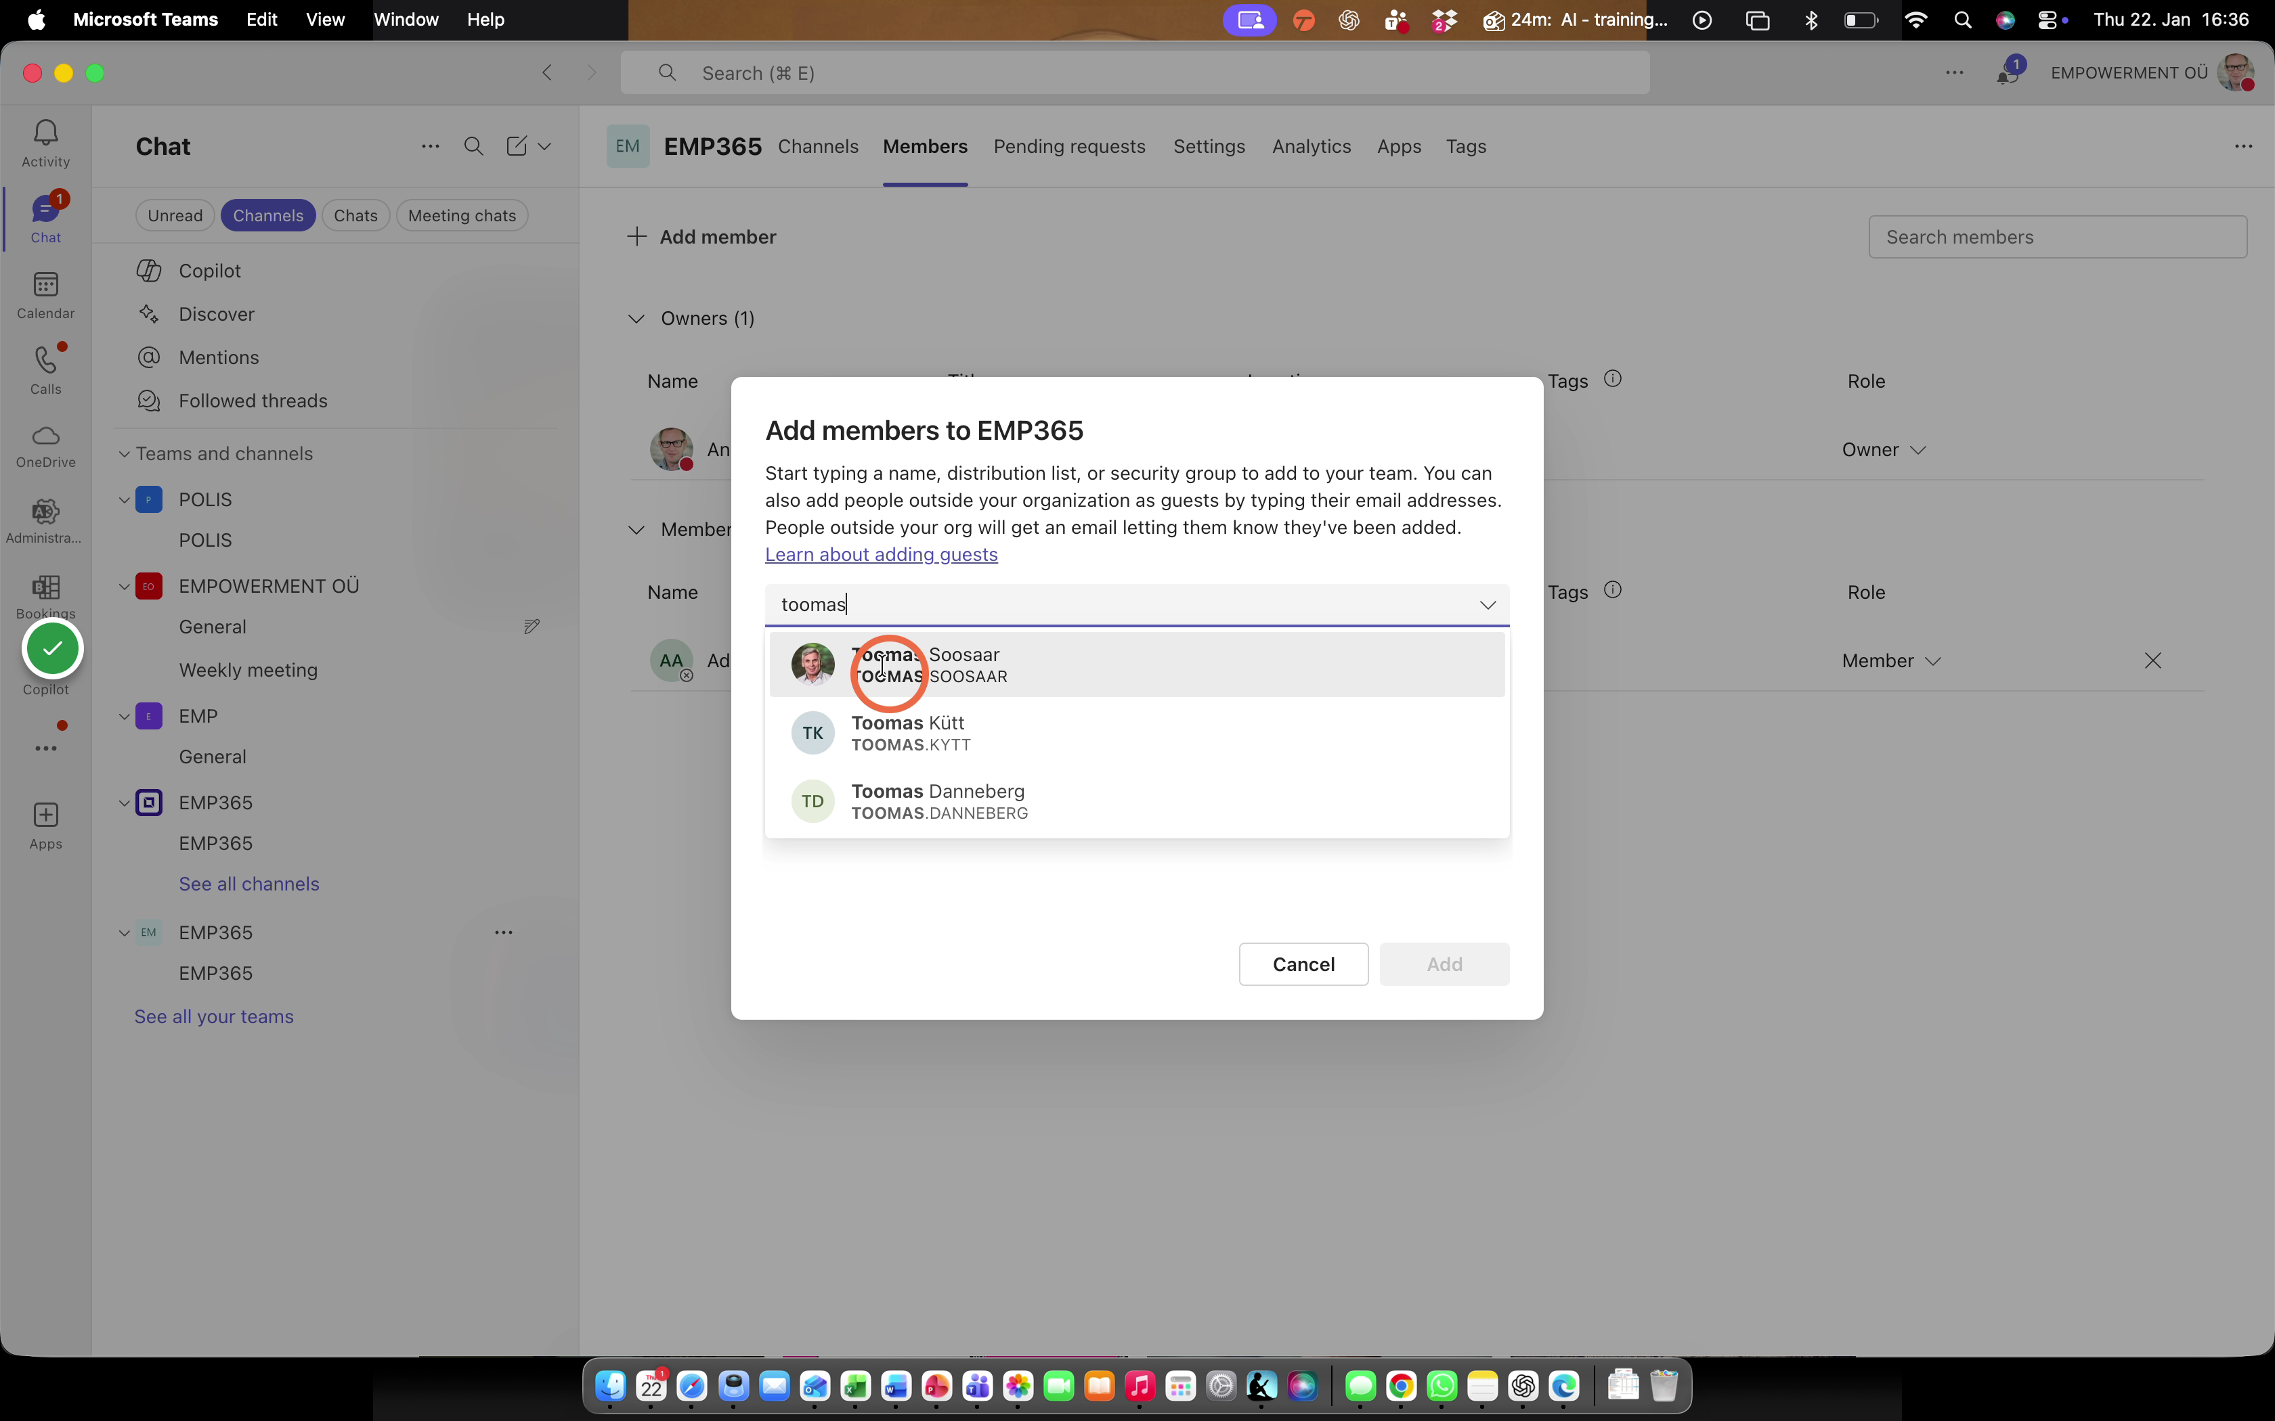Image resolution: width=2275 pixels, height=1421 pixels.
Task: Select Toomas Kütt from suggestions
Action: click(1137, 733)
